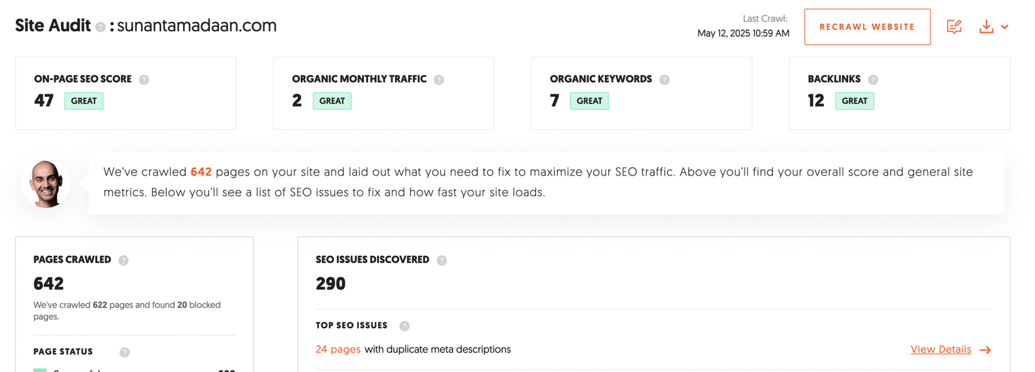Click the profile avatar photo

(46, 183)
